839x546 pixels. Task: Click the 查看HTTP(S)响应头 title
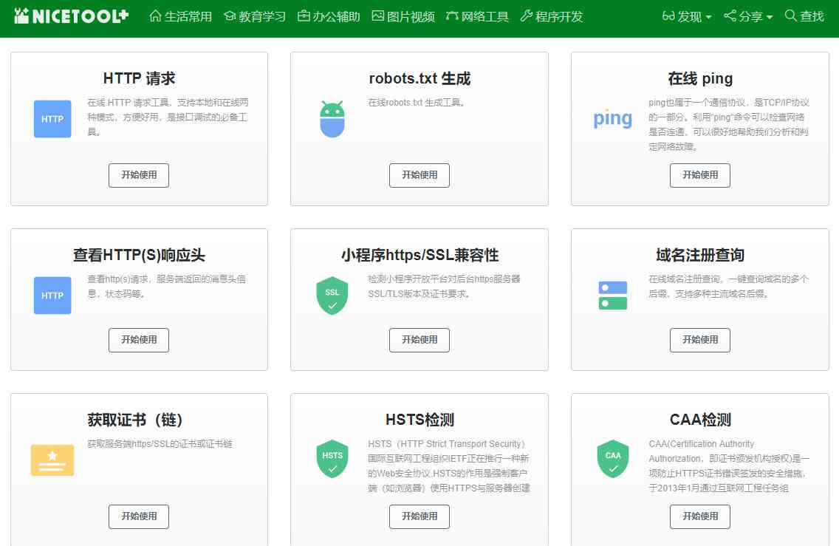point(139,256)
